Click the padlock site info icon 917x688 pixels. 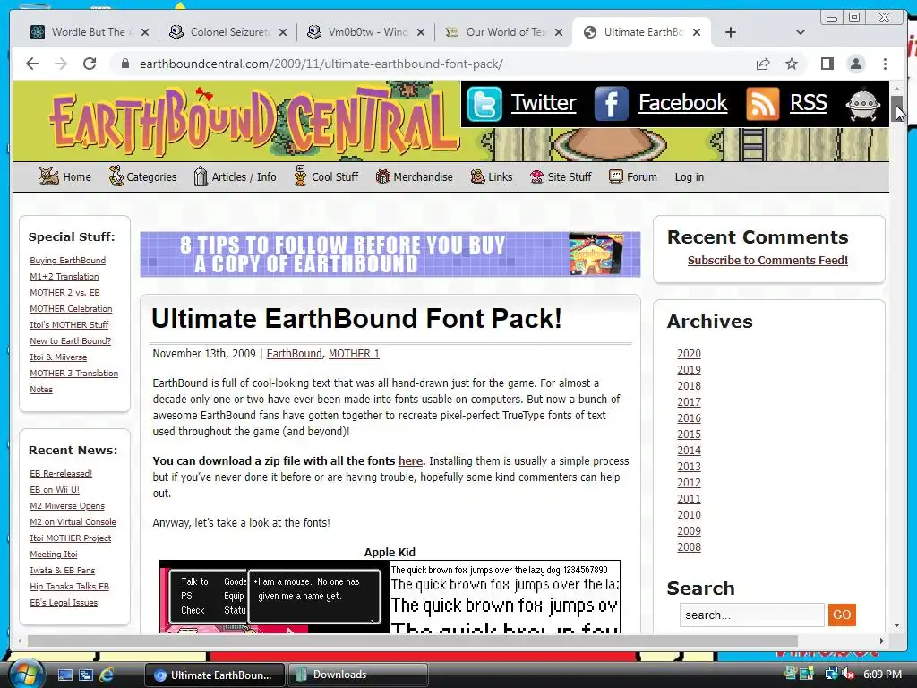[124, 64]
